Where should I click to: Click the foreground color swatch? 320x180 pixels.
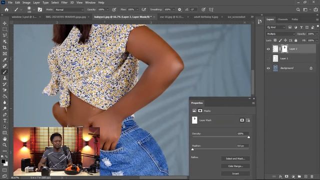3,161
